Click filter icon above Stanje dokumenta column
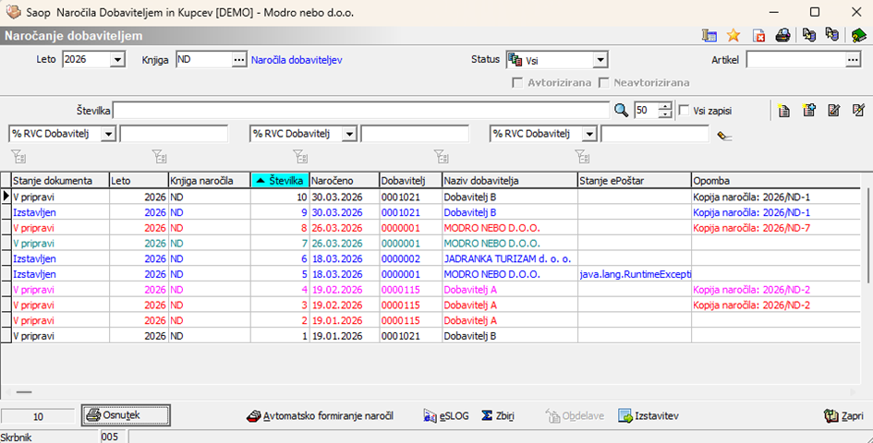The height and width of the screenshot is (443, 873). coord(18,156)
